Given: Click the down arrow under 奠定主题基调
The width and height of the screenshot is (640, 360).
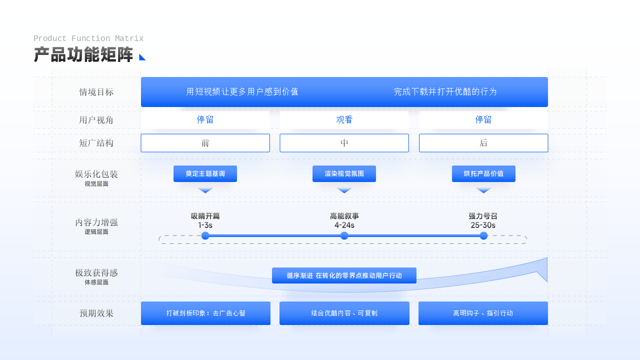Looking at the screenshot, I should pos(205,190).
